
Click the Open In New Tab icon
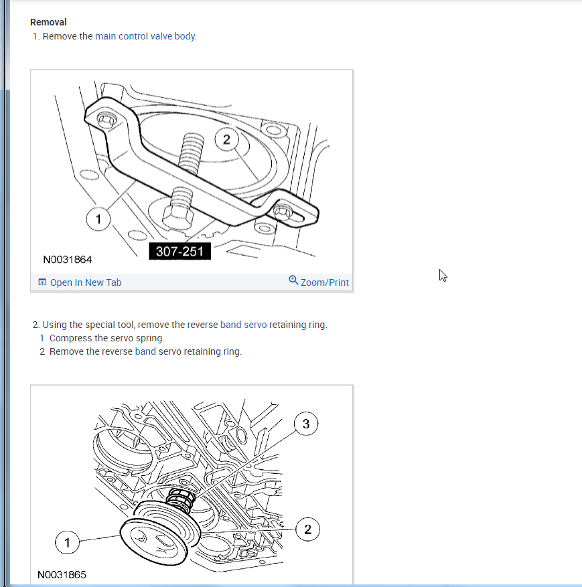(42, 282)
